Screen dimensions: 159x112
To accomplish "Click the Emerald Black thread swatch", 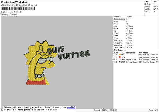I will point(120,62).
